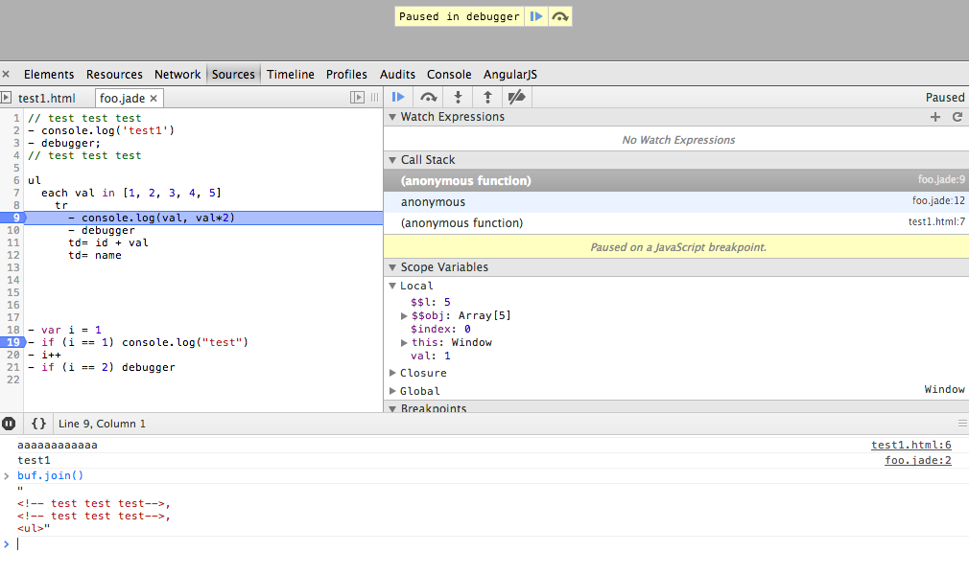Select (anonymous function) foo.jade:9 frame
The image size is (969, 575).
676,180
